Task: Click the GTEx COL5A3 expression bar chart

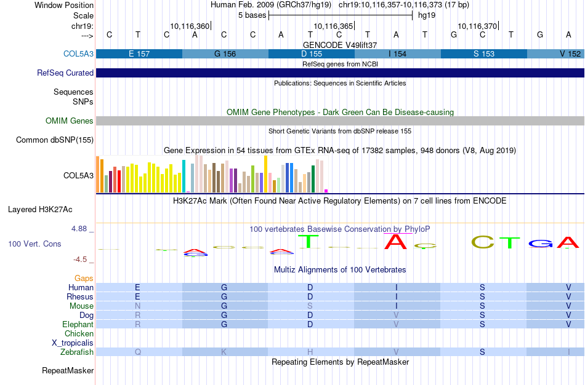Action: pyautogui.click(x=212, y=174)
